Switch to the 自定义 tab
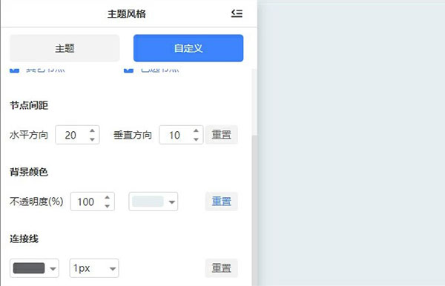 (x=188, y=48)
